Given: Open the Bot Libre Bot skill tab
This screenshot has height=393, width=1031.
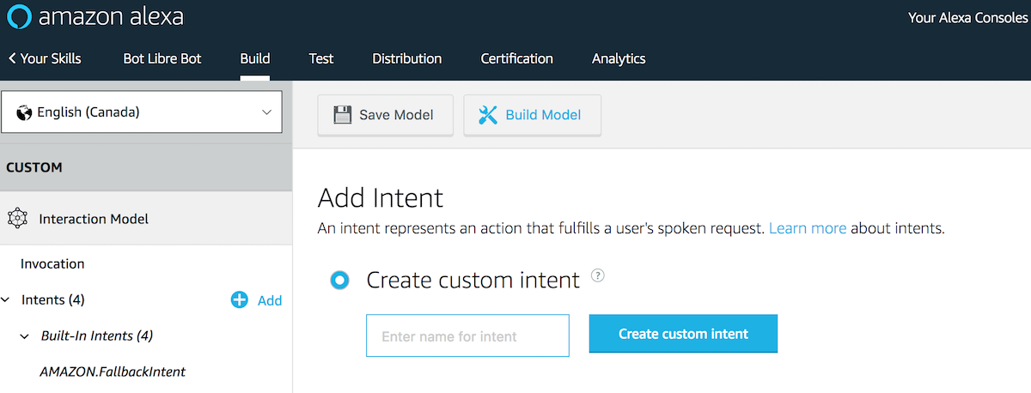Looking at the screenshot, I should click(162, 58).
